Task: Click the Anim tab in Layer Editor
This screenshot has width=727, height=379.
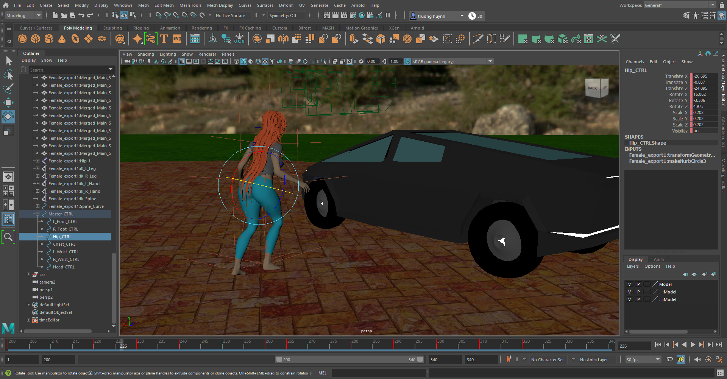Action: [658, 259]
